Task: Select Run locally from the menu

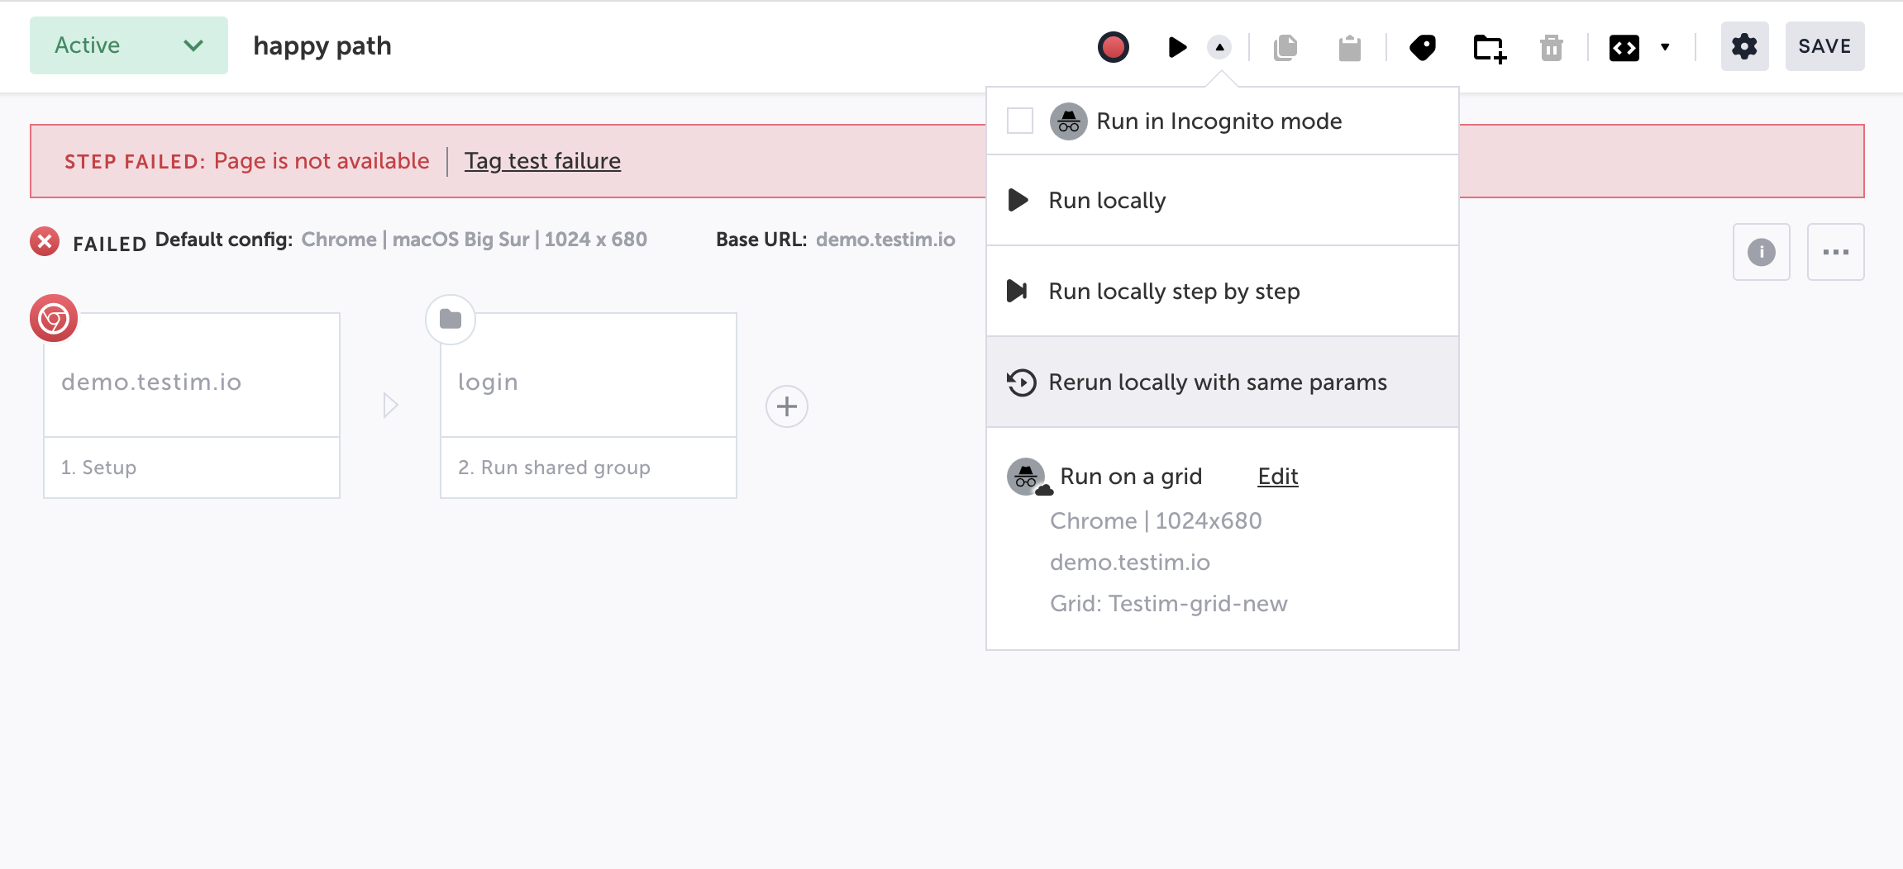Action: tap(1107, 200)
